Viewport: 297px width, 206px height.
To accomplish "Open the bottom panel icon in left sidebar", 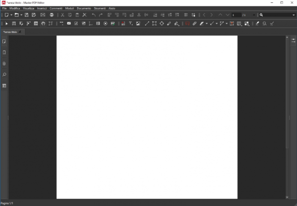I will click(4, 86).
